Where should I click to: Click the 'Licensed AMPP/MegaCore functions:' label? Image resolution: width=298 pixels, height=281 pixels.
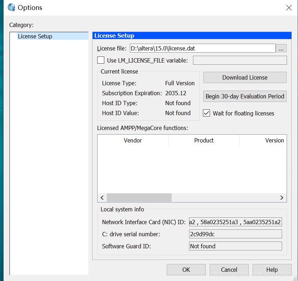click(x=143, y=128)
